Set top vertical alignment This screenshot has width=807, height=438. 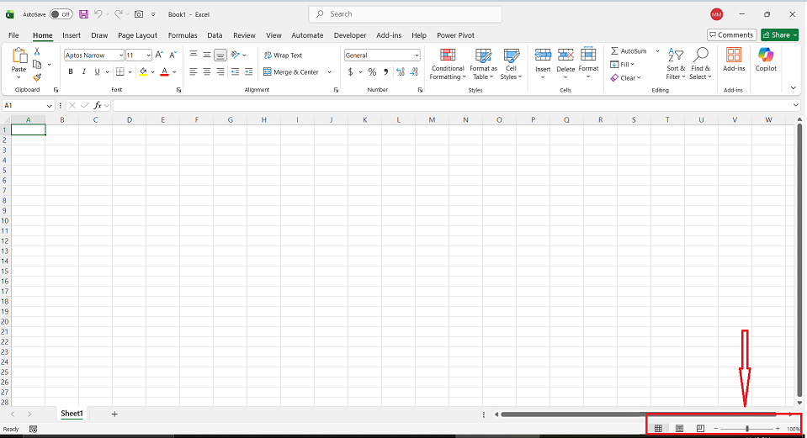pyautogui.click(x=194, y=55)
